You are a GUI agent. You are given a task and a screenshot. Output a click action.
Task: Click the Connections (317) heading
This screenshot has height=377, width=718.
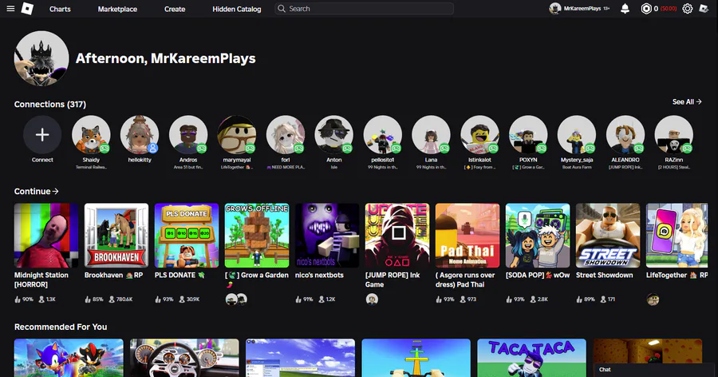(x=50, y=104)
